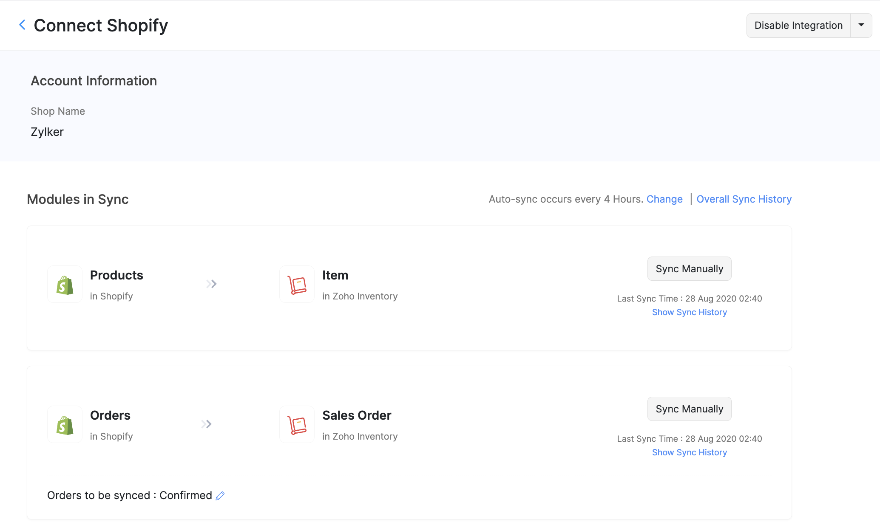
Task: Click the Shopify Products module icon
Action: tap(64, 284)
